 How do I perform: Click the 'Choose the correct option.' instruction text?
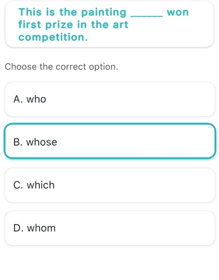[61, 67]
